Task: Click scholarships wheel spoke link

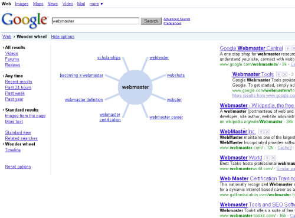Action: pos(109,57)
